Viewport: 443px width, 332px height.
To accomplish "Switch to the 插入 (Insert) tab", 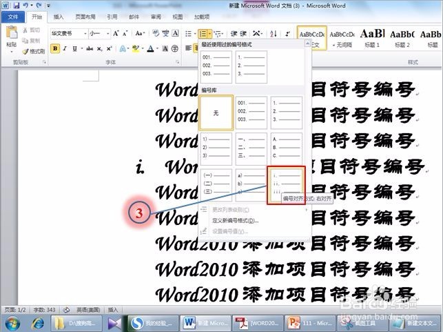I will tap(59, 17).
